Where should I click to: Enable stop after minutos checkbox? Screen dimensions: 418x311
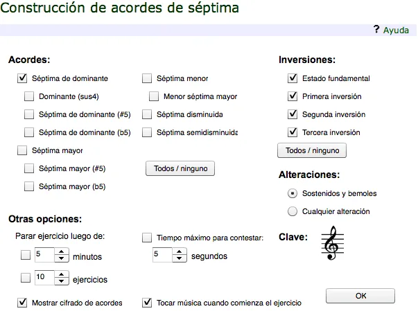[26, 255]
